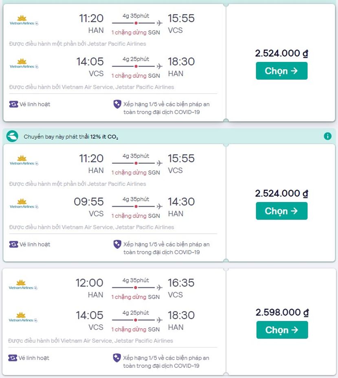Click flexible ticket icon in second flight card

[x=13, y=244]
